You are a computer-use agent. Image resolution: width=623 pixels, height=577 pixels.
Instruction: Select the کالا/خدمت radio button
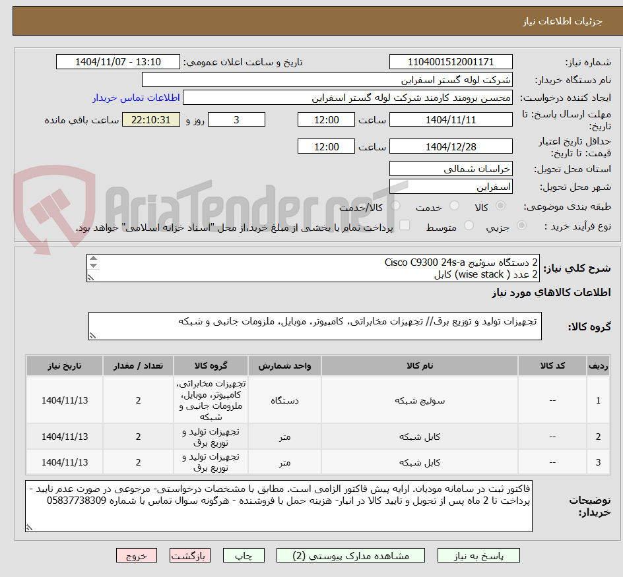(395, 206)
